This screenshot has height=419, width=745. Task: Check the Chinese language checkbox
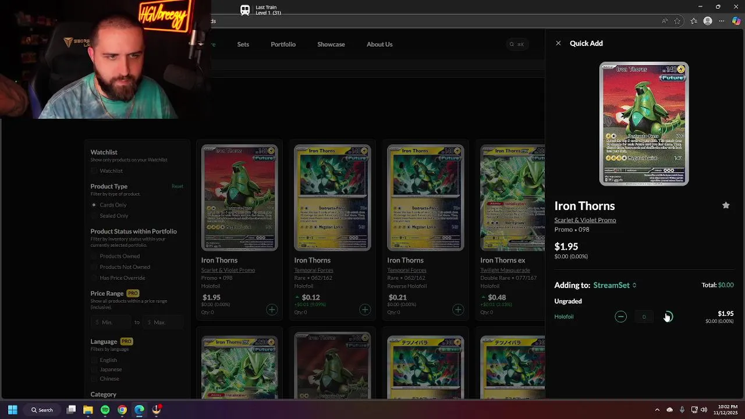click(x=94, y=379)
